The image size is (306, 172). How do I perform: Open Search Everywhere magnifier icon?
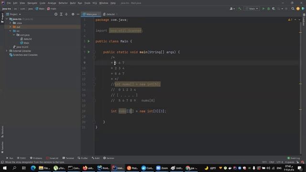click(x=293, y=9)
